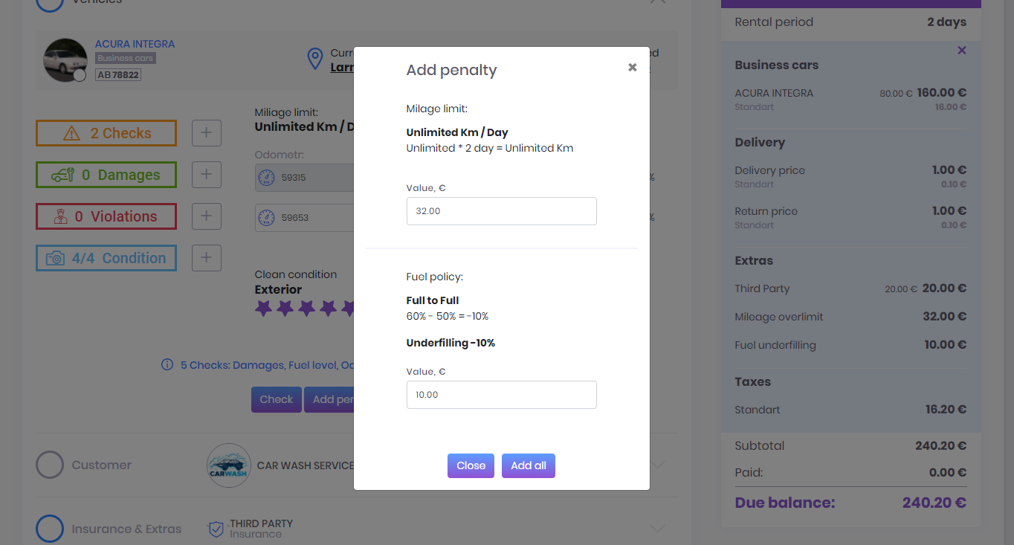The width and height of the screenshot is (1014, 545).
Task: Click the Close button in dialog
Action: pyautogui.click(x=471, y=465)
